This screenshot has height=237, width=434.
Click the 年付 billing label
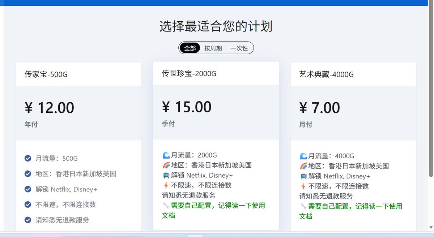[x=31, y=125]
